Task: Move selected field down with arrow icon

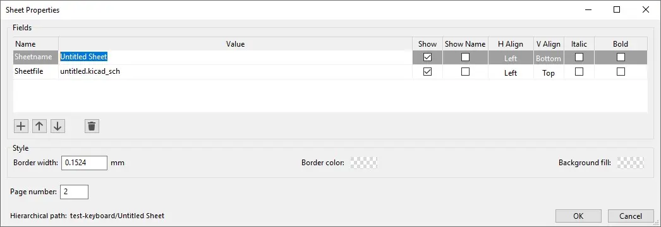Action: click(x=58, y=125)
